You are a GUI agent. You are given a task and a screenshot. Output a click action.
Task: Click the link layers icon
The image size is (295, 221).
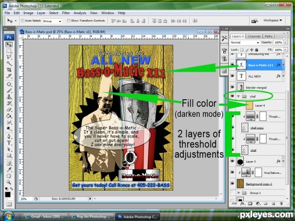(x=234, y=203)
